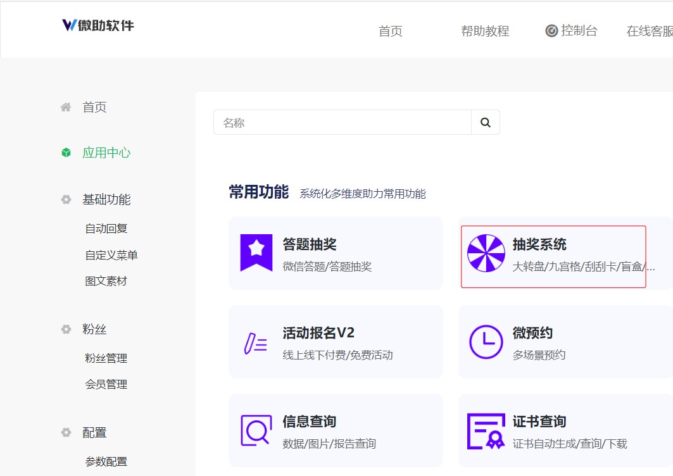The width and height of the screenshot is (673, 476).
Task: Click the gear icon next to 基础功能
Action: click(66, 199)
